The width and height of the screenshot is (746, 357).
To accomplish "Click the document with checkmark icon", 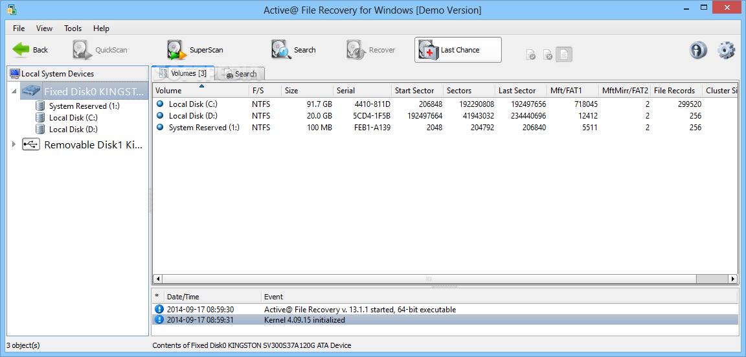I will [531, 55].
